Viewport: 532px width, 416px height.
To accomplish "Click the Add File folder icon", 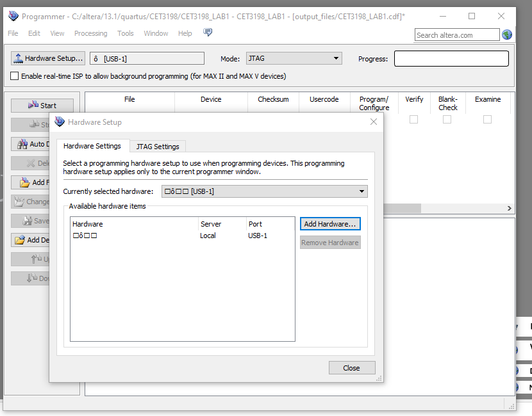I will tap(24, 182).
